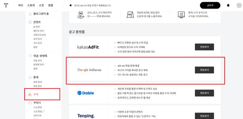Click the 글쓰기 button
Viewport: 243px width, 119px height.
(x=210, y=5)
